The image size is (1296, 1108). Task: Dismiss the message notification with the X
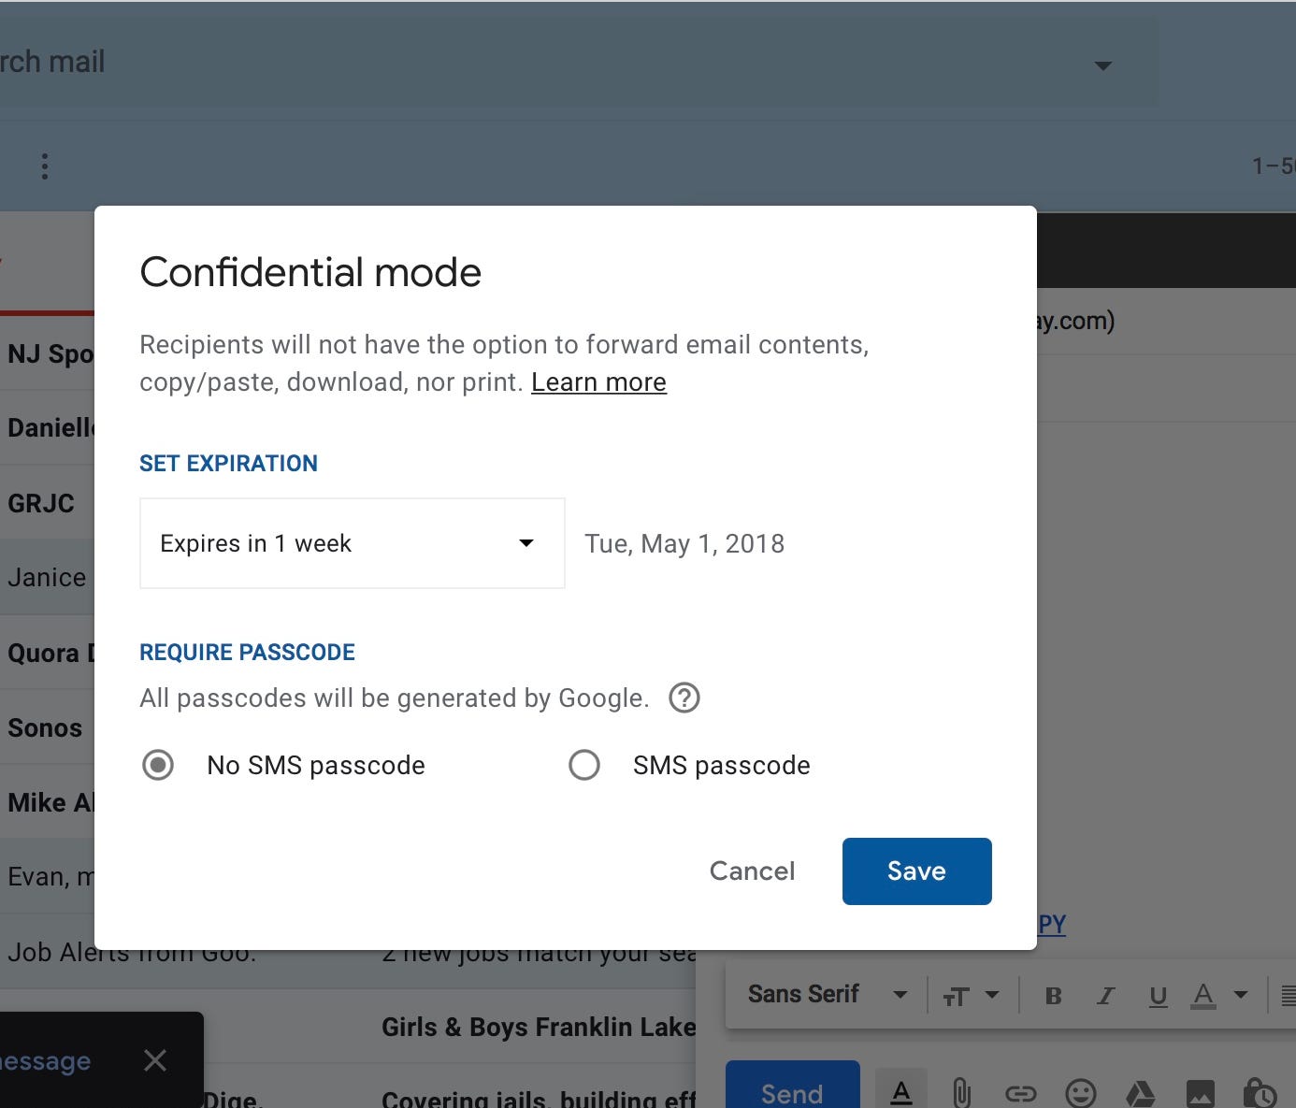[154, 1060]
